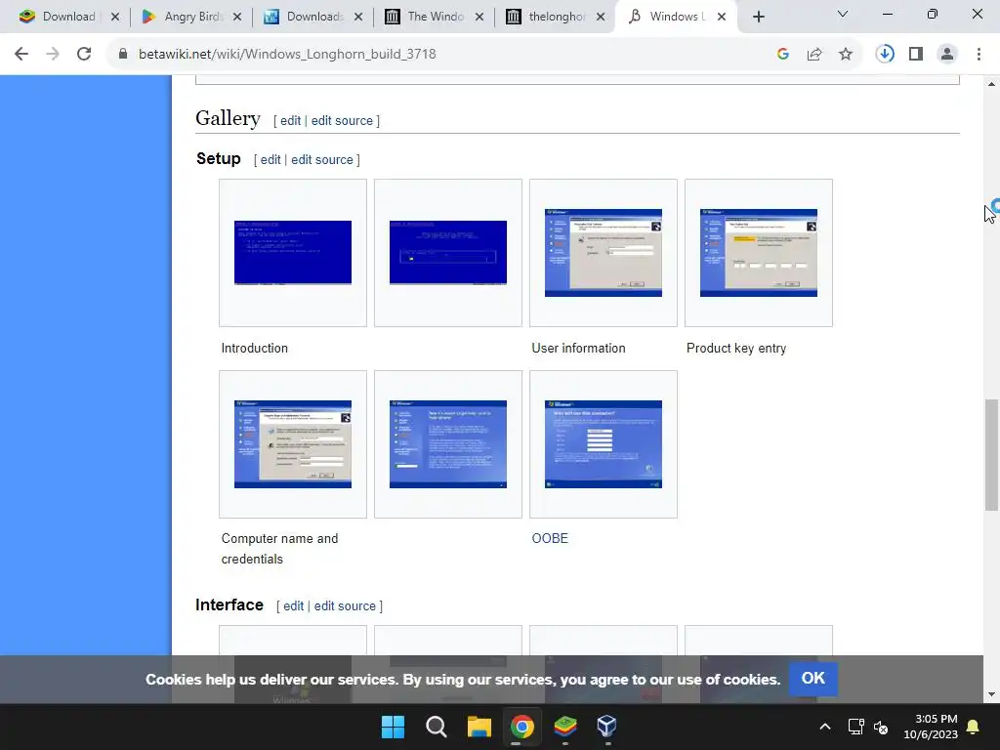Image resolution: width=1000 pixels, height=750 pixels.
Task: Close the Downloads tab
Action: point(358,18)
